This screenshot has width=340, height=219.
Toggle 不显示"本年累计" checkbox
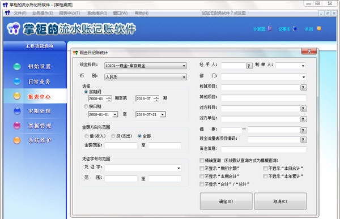(x=265, y=176)
